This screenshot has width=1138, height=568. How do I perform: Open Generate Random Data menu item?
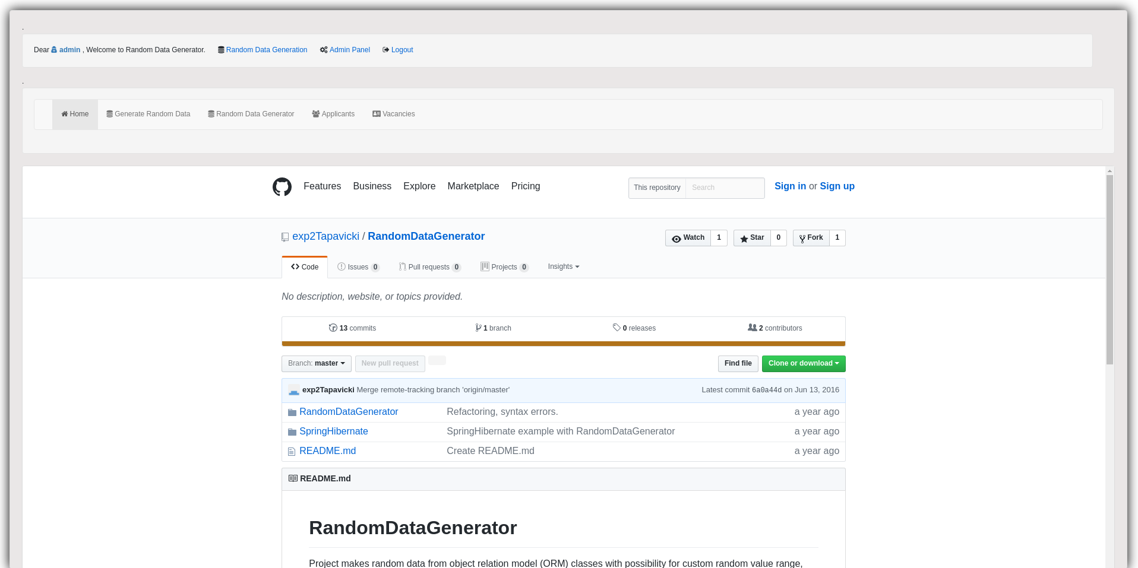(x=148, y=114)
